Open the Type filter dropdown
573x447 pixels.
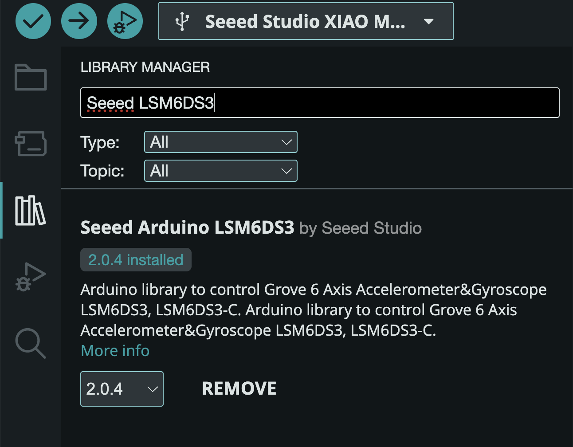coord(221,142)
